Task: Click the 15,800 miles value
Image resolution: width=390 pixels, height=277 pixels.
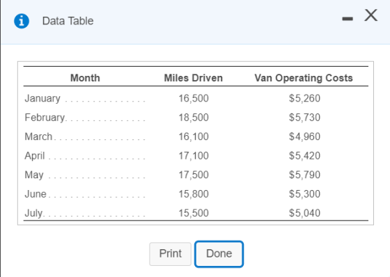Action: [194, 194]
